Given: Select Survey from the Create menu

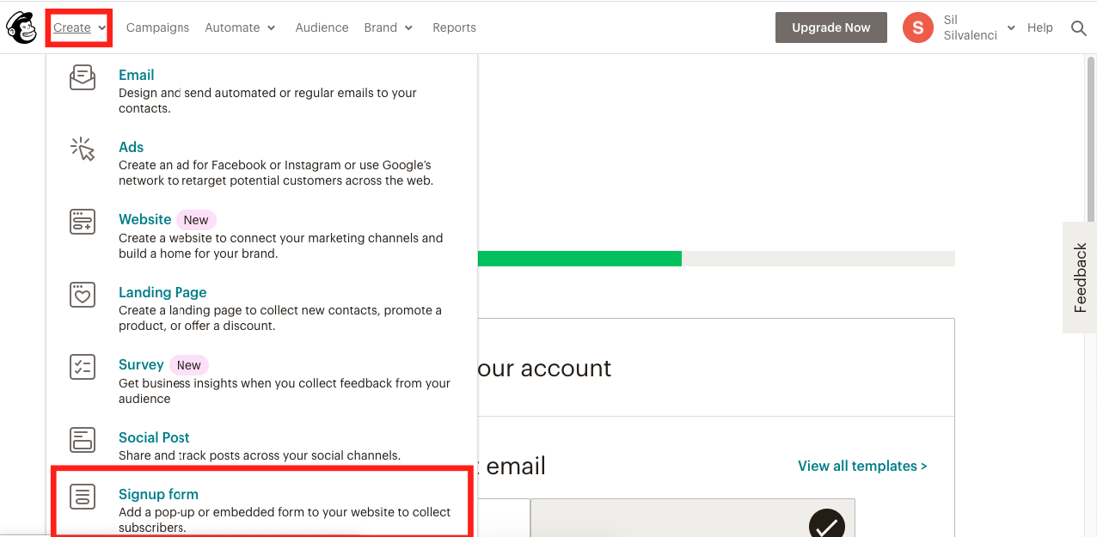Looking at the screenshot, I should [141, 364].
